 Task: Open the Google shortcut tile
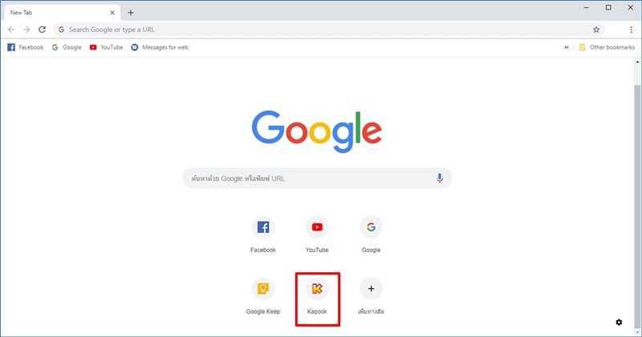click(371, 235)
